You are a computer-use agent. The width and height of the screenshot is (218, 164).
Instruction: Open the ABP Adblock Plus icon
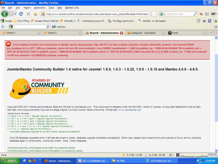pyautogui.click(x=213, y=14)
